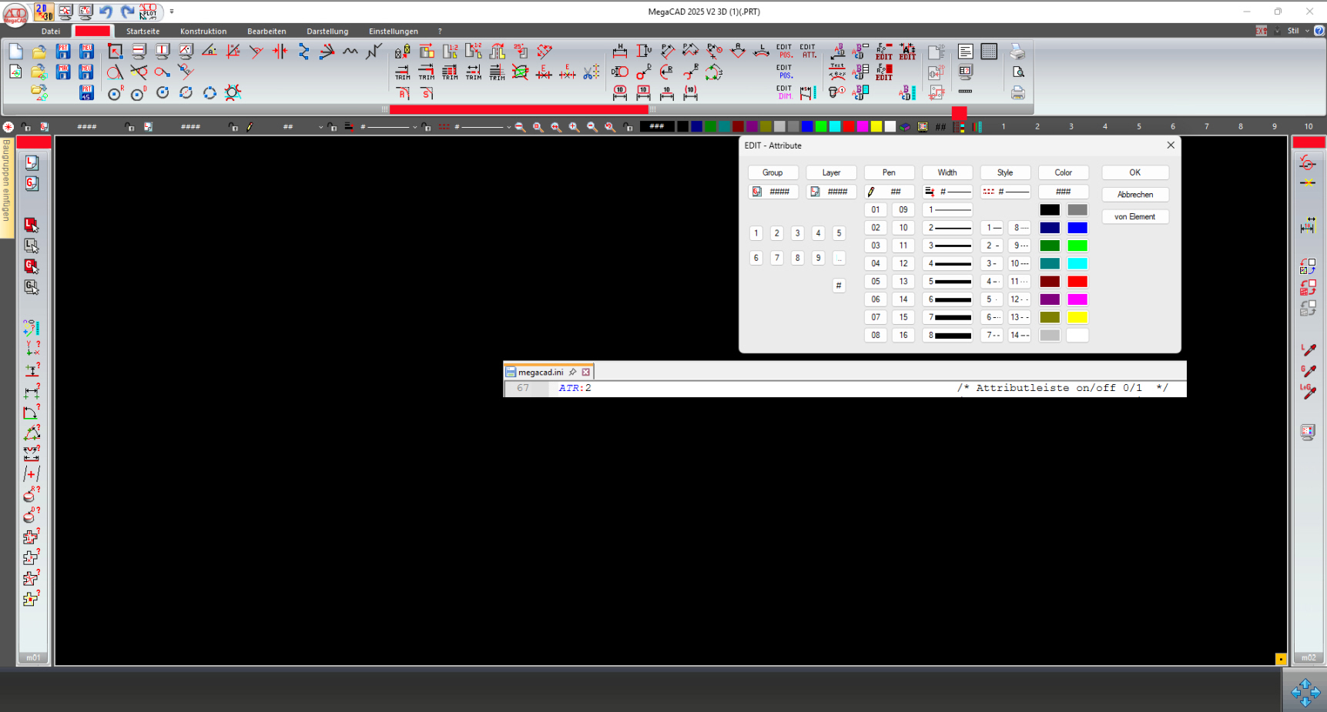Toggle the pin on the megacad.ini tab
This screenshot has width=1327, height=712.
pyautogui.click(x=573, y=372)
